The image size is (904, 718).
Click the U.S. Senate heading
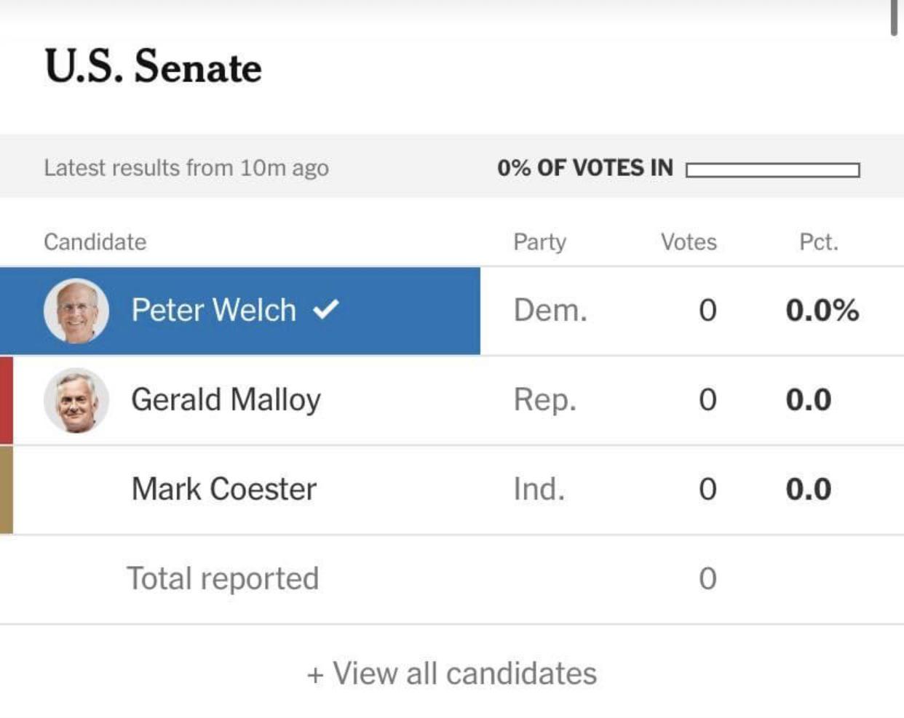[x=153, y=67]
